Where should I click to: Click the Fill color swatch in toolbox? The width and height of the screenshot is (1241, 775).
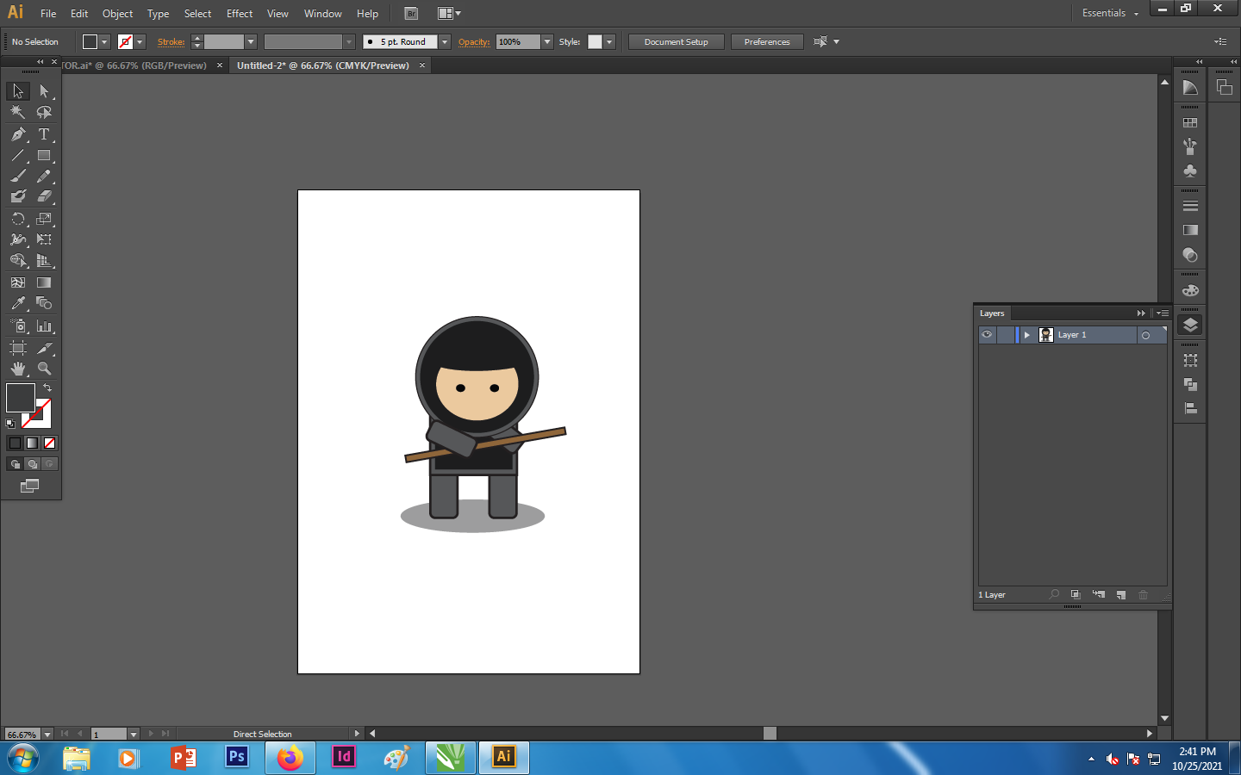(x=20, y=398)
